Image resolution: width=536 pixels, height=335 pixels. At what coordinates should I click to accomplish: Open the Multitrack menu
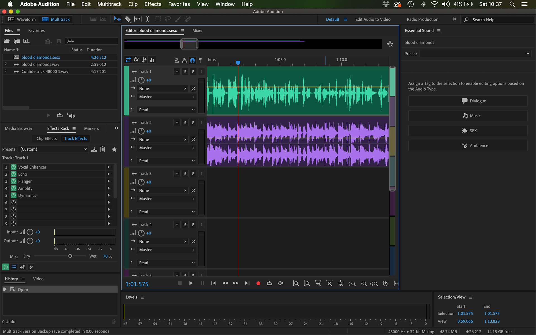(x=109, y=4)
